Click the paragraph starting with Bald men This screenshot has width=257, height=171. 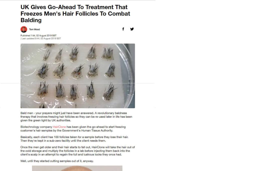coord(76,117)
